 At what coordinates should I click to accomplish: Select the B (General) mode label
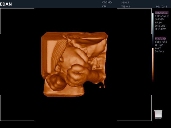pos(161,13)
